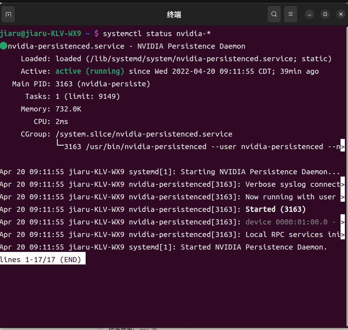Click the 'active (running)' status text

point(90,71)
